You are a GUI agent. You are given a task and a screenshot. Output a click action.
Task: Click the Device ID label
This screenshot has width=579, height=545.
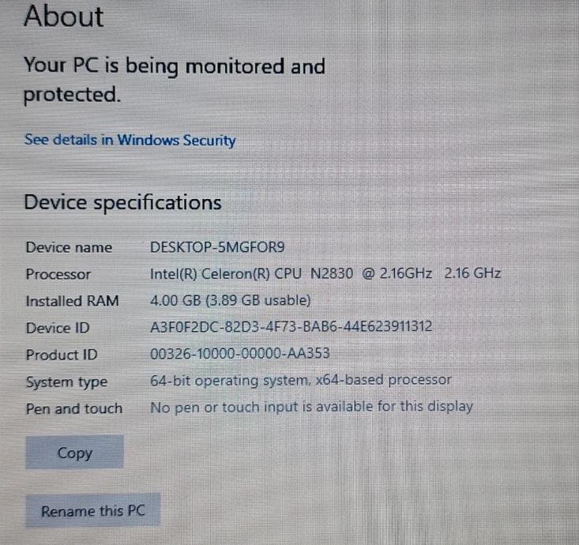pyautogui.click(x=58, y=328)
